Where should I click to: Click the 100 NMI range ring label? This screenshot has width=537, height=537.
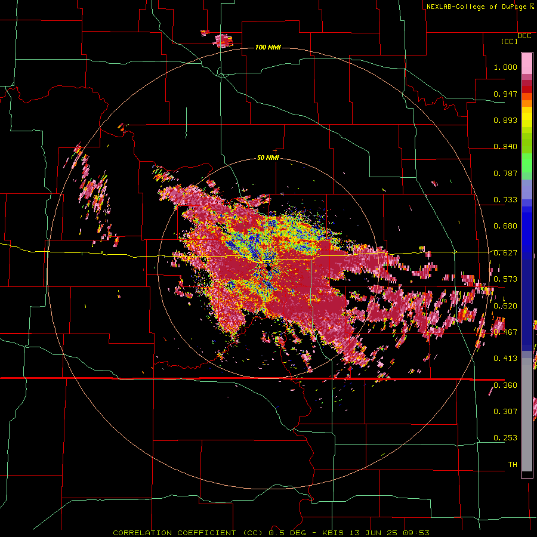(268, 47)
